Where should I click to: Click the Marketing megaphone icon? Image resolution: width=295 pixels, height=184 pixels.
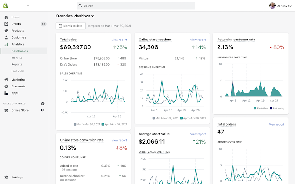(6, 80)
